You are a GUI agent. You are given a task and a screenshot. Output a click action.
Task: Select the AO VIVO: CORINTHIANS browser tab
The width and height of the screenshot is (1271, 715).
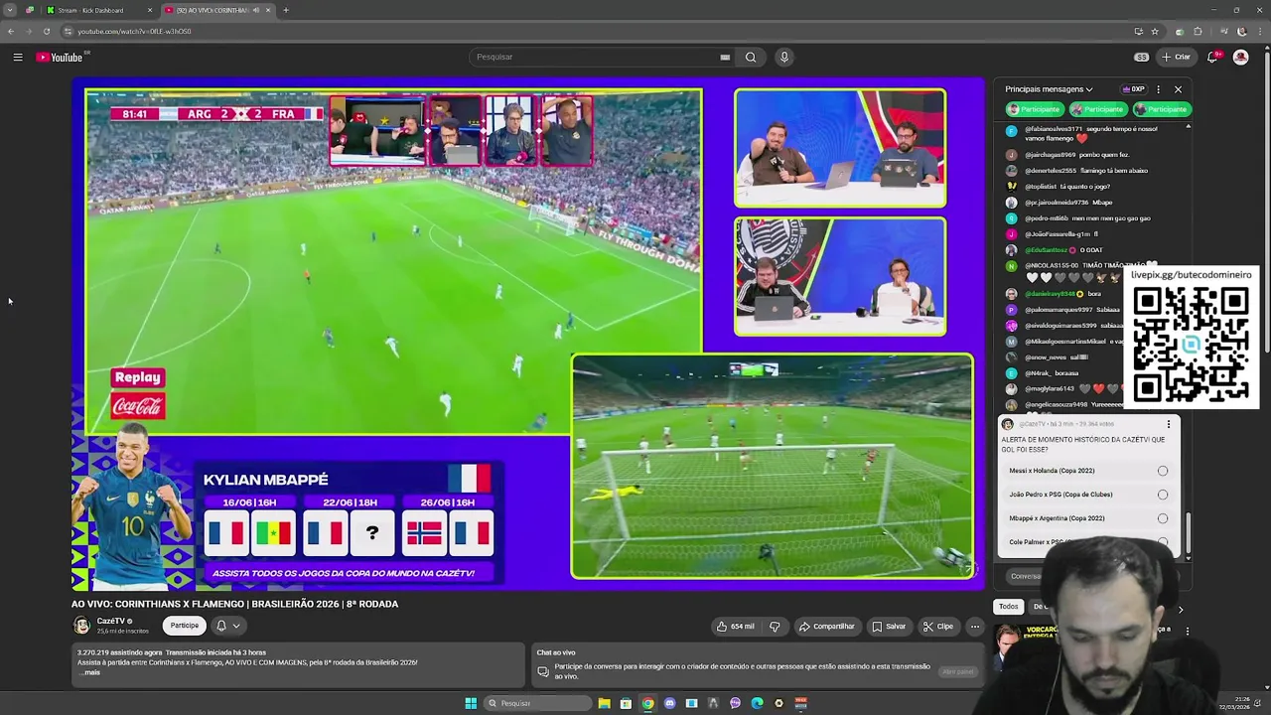(x=218, y=10)
